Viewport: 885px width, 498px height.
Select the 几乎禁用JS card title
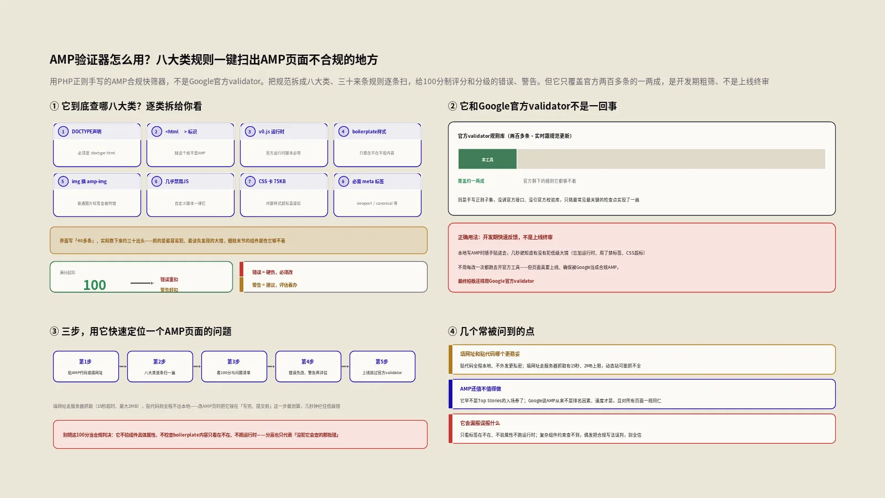coord(177,181)
